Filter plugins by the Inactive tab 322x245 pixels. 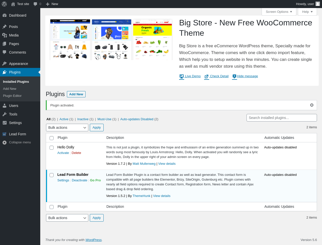[83, 119]
